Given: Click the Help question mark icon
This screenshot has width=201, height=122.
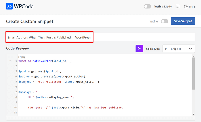Looking at the screenshot, I should [186, 7].
